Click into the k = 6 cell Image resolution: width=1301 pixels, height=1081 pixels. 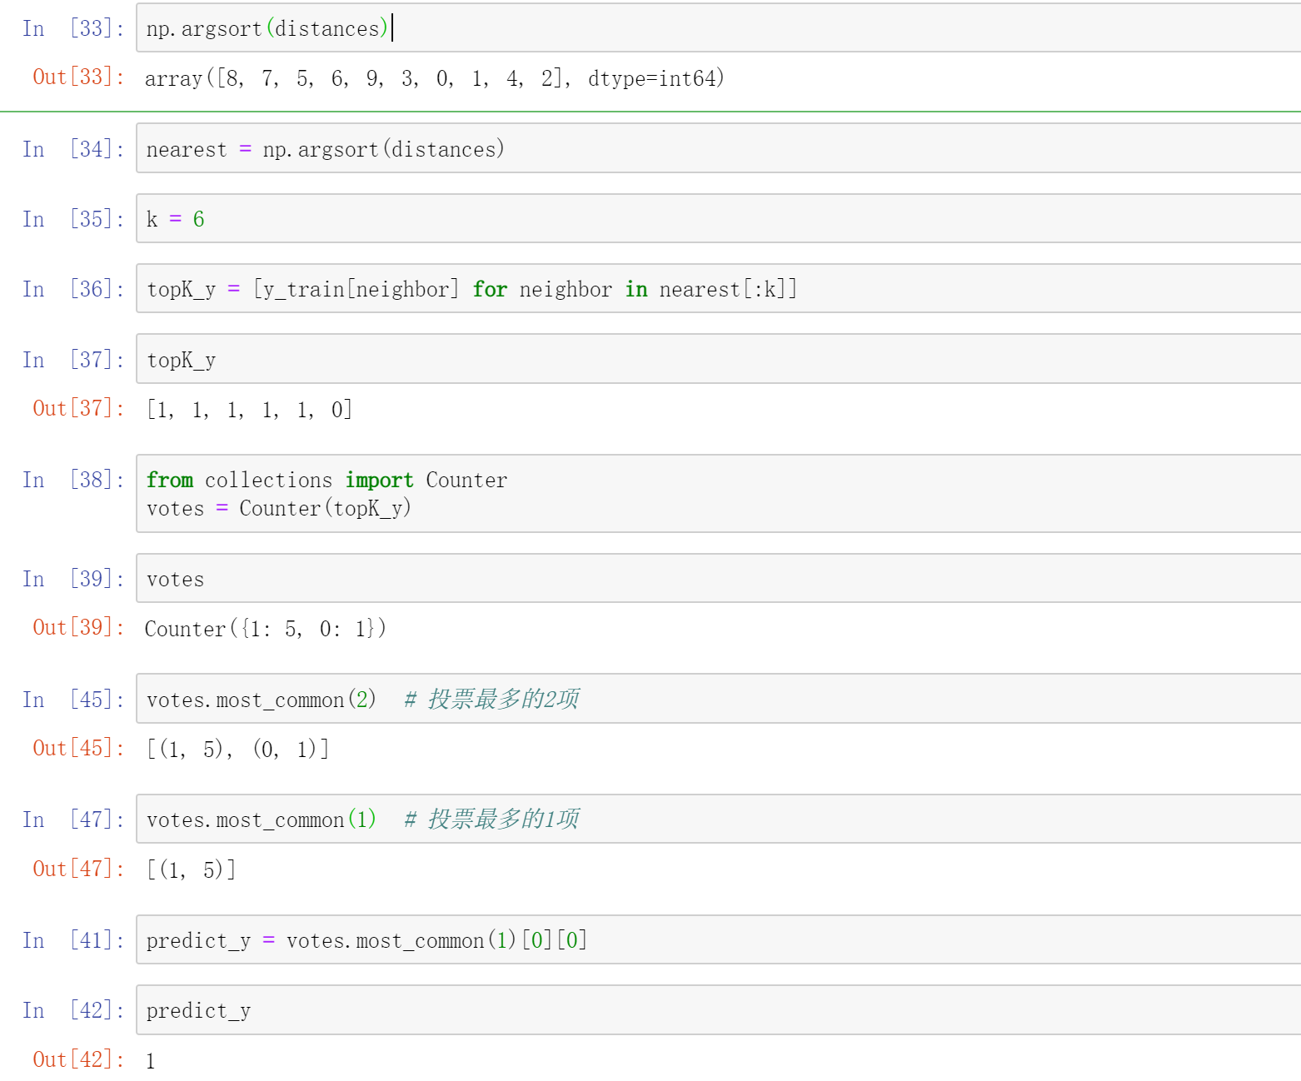point(716,219)
